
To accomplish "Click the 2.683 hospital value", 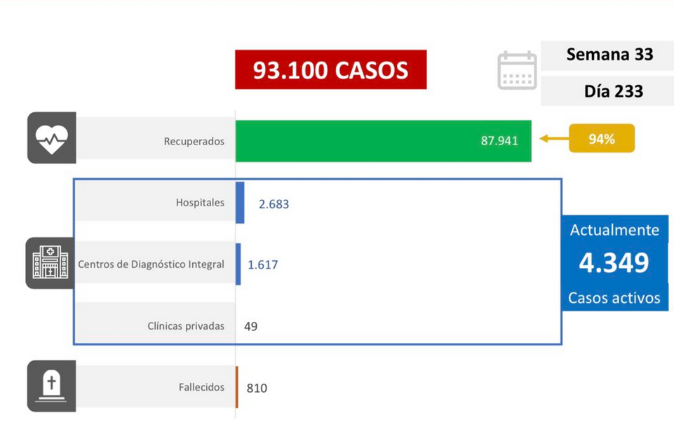I will [274, 203].
